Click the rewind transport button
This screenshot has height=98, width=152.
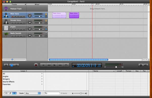(49, 65)
